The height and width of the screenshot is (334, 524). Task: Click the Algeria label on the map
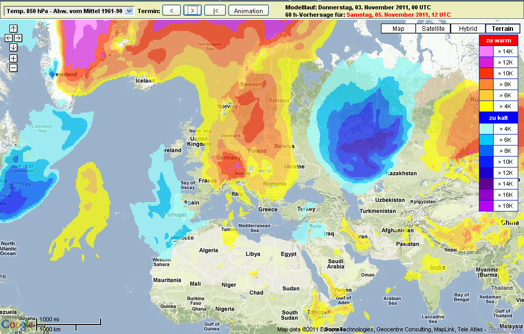coord(209,250)
